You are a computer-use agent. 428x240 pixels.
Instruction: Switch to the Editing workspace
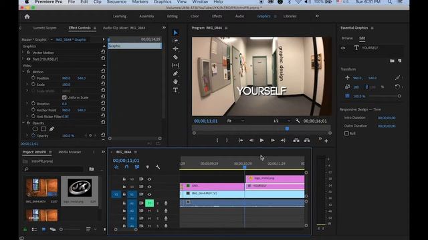coord(173,16)
